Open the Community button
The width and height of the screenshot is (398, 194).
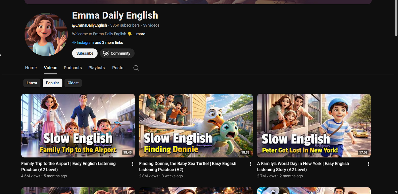[117, 53]
